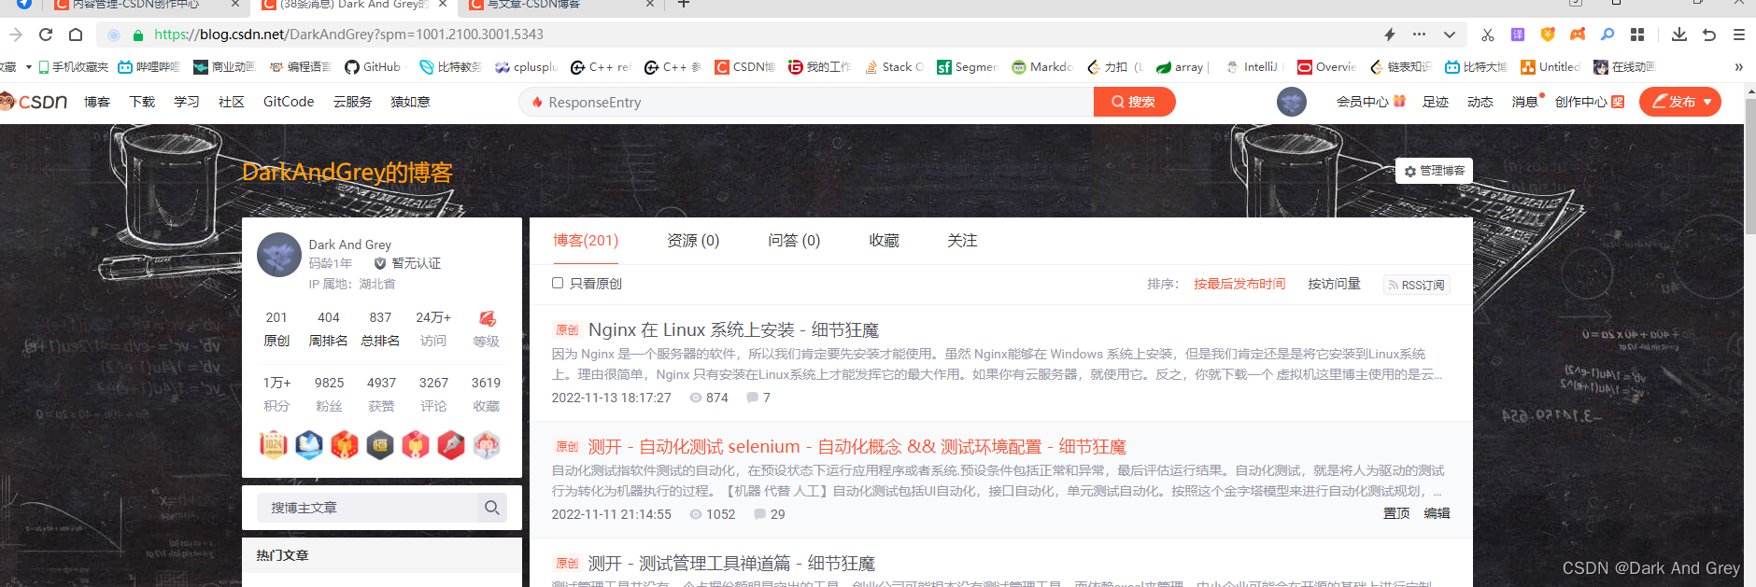Click the page vertical scrollbar thumb

tap(1749, 164)
